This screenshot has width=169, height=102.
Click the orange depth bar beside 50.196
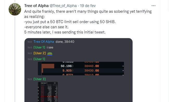48,66
